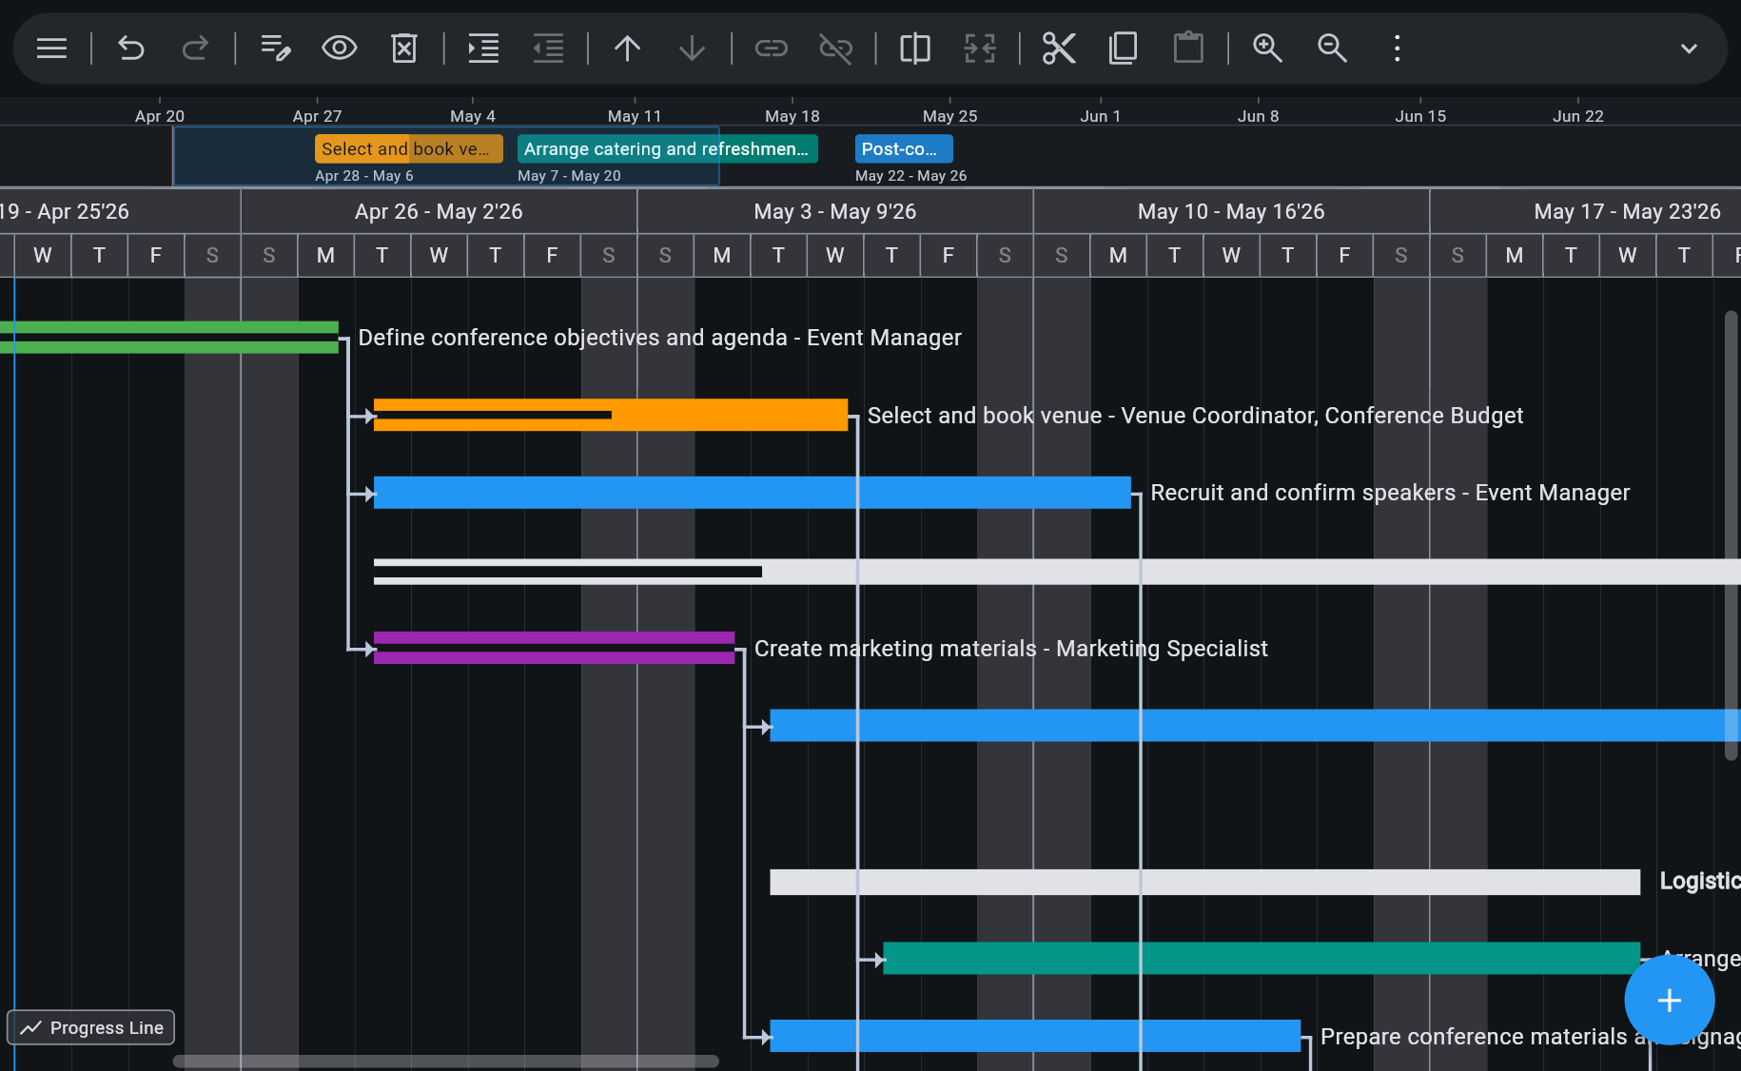The height and width of the screenshot is (1071, 1741).
Task: Zoom out of the timeline
Action: 1331,48
